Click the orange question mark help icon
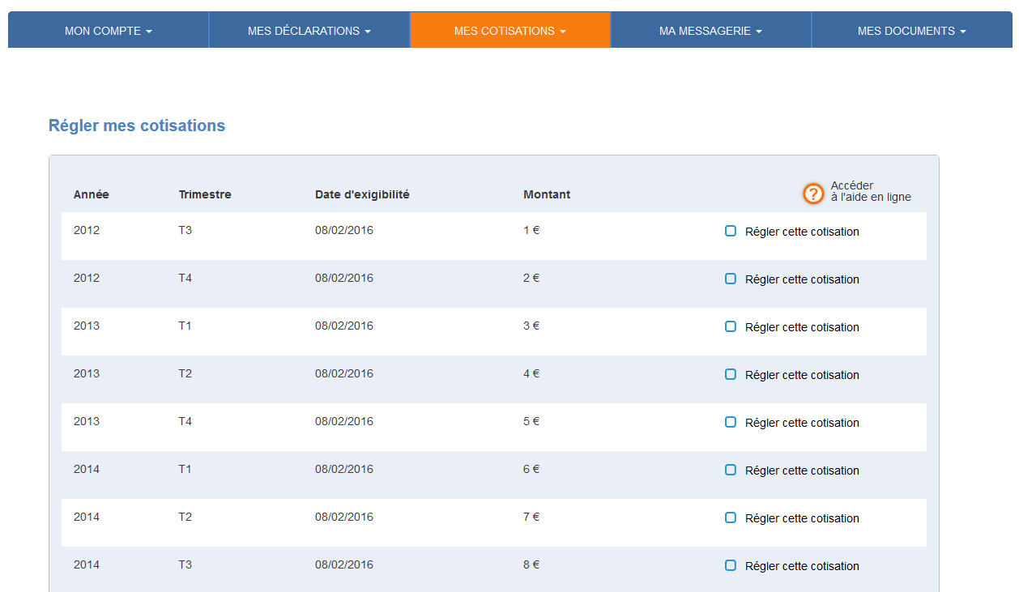The image size is (1019, 592). 812,194
